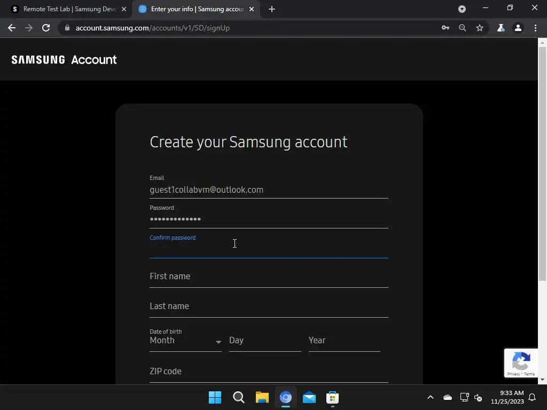Open the tab search dropdown button

point(462,9)
